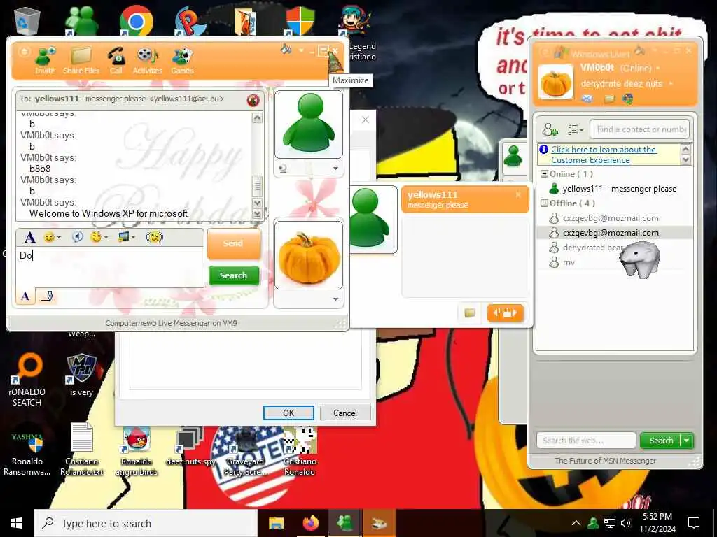Click the Find a contact or number field

(639, 129)
